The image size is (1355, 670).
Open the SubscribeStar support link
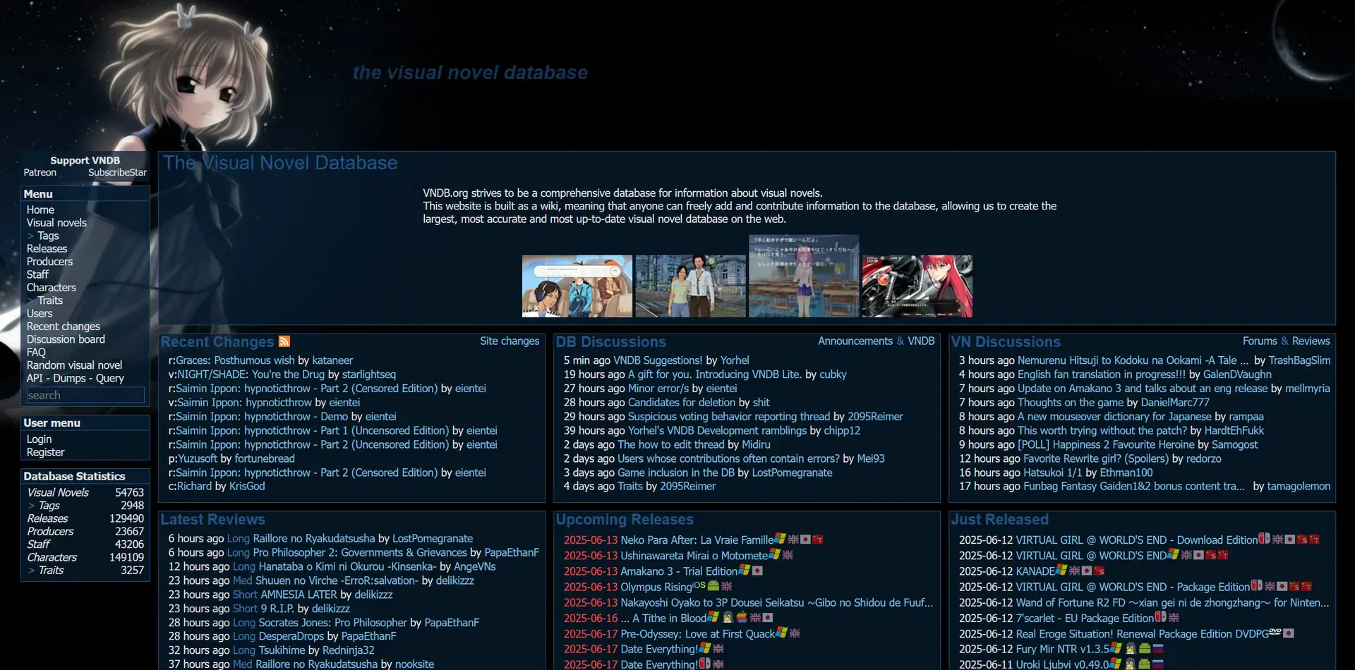[x=117, y=172]
